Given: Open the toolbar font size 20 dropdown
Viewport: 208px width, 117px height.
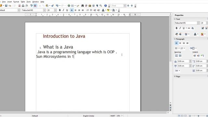Looking at the screenshot, I should pyautogui.click(x=55, y=10).
